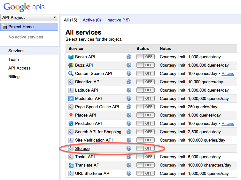The image size is (241, 180).
Task: Click the URL Shortener API name
Action: click(x=93, y=173)
